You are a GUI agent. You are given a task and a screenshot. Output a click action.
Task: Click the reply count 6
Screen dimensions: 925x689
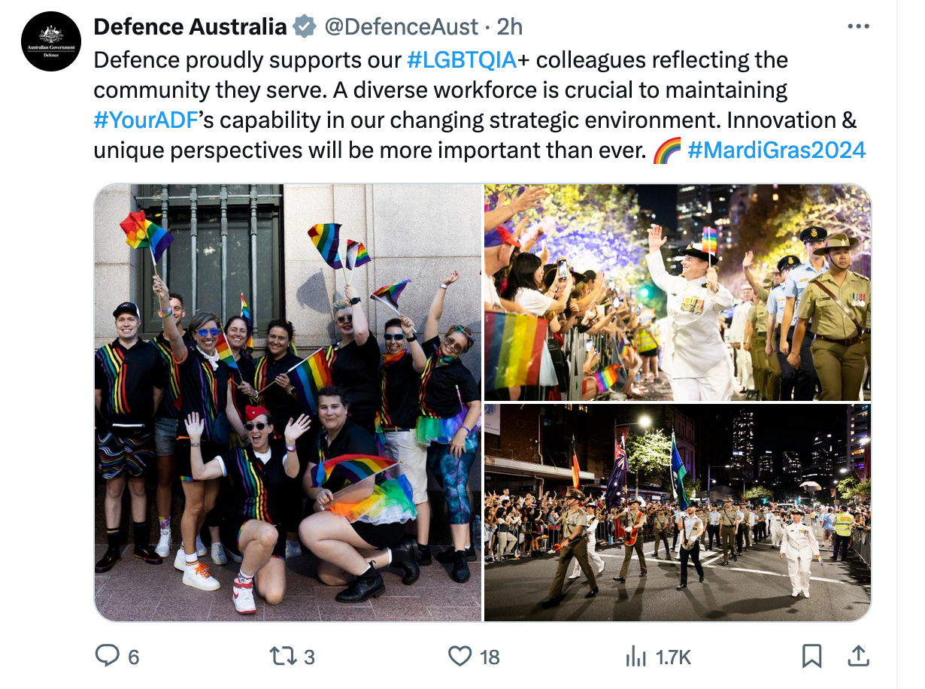click(133, 657)
